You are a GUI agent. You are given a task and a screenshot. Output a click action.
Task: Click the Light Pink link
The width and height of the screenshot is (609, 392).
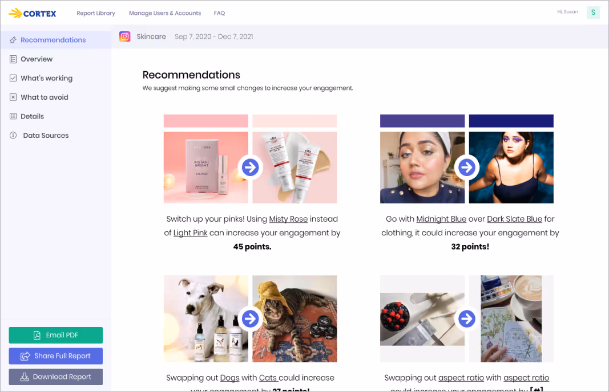click(190, 233)
